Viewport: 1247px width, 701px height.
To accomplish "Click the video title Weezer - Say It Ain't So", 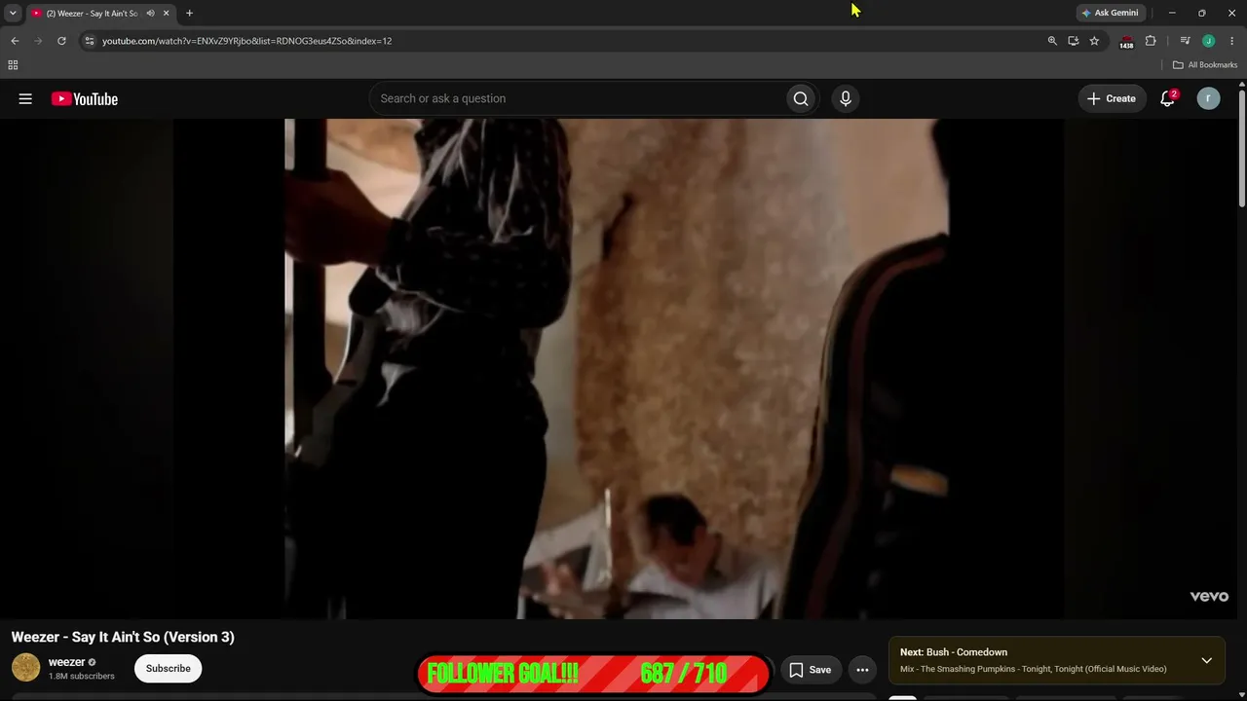I will tap(123, 637).
